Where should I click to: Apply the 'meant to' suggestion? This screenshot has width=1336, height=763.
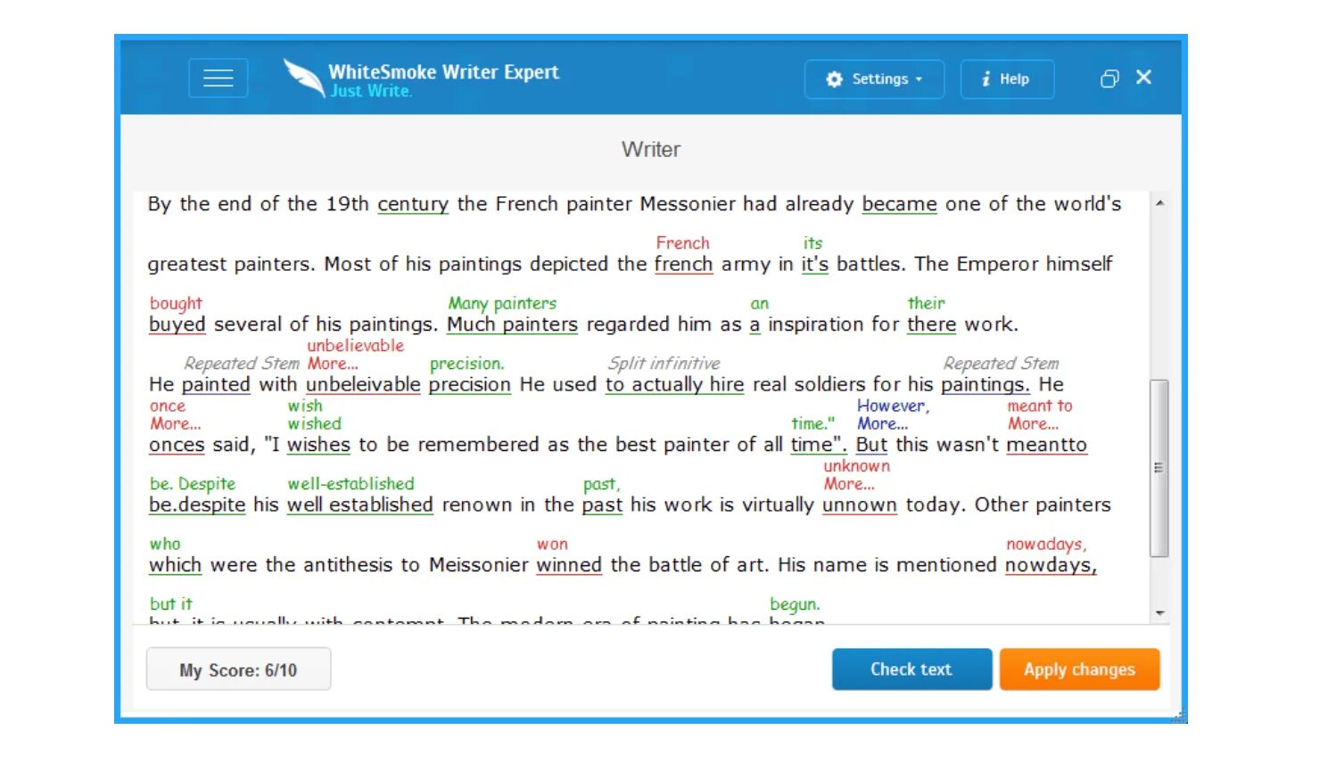click(x=1040, y=406)
